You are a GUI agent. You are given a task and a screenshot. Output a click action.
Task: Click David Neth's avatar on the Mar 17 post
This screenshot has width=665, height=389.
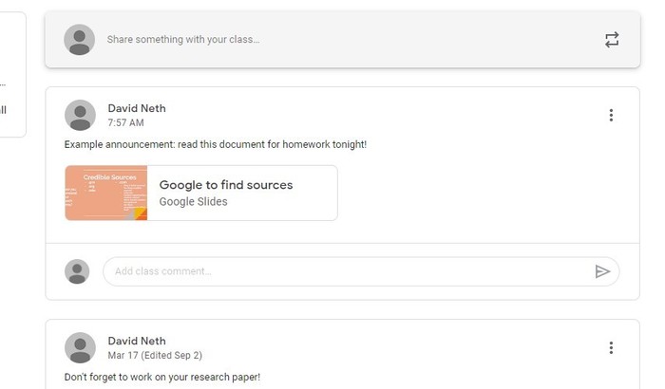[80, 347]
